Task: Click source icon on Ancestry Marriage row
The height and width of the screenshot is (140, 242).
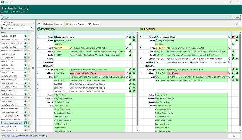Action: [x=233, y=69]
